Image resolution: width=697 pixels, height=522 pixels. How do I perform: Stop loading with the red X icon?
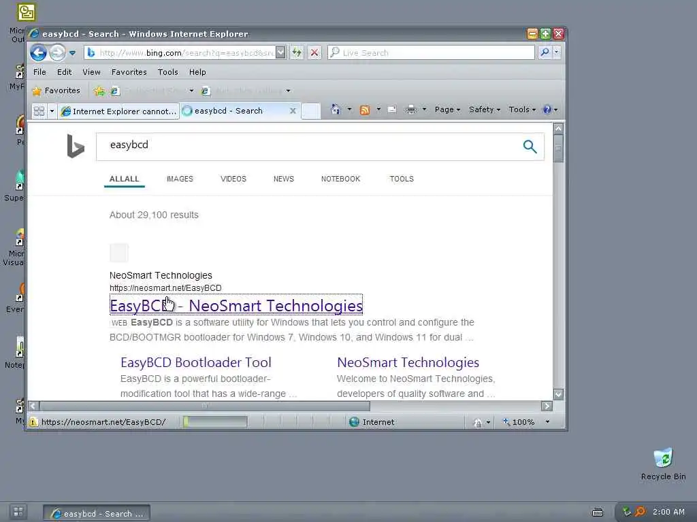pos(314,53)
